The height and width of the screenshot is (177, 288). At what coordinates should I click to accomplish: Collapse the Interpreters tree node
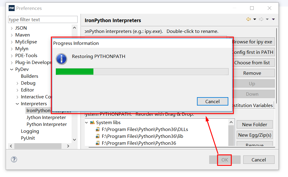(17, 104)
